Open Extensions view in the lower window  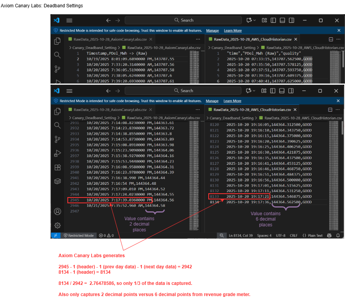(x=57, y=167)
